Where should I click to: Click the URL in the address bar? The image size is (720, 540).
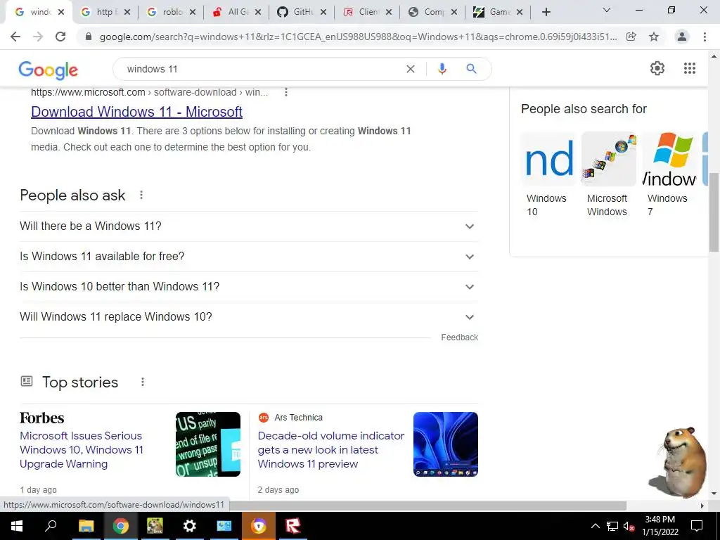(358, 37)
